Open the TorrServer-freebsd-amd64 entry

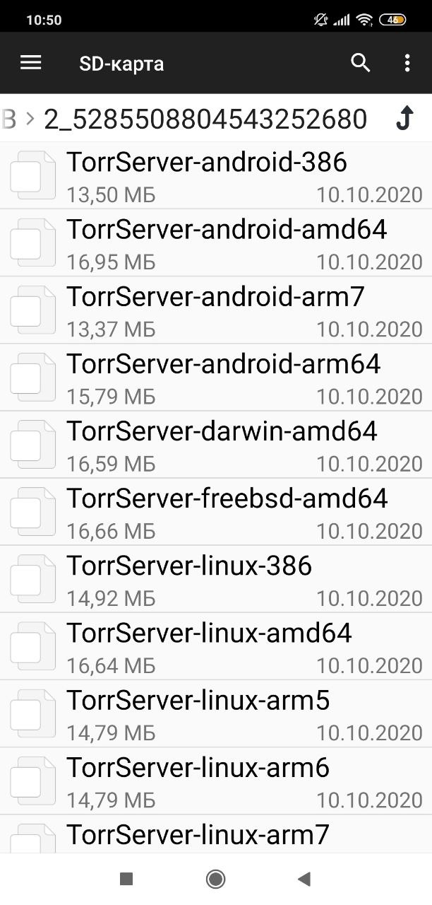coord(216,512)
